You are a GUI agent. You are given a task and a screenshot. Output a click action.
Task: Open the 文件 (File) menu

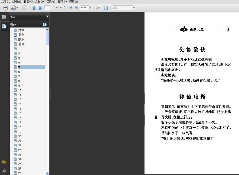click(5, 2)
